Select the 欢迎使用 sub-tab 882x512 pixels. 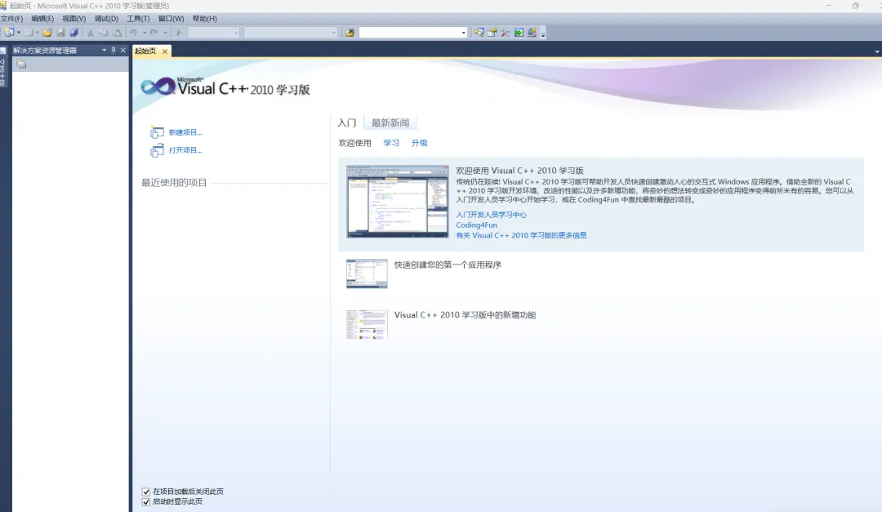coord(355,143)
